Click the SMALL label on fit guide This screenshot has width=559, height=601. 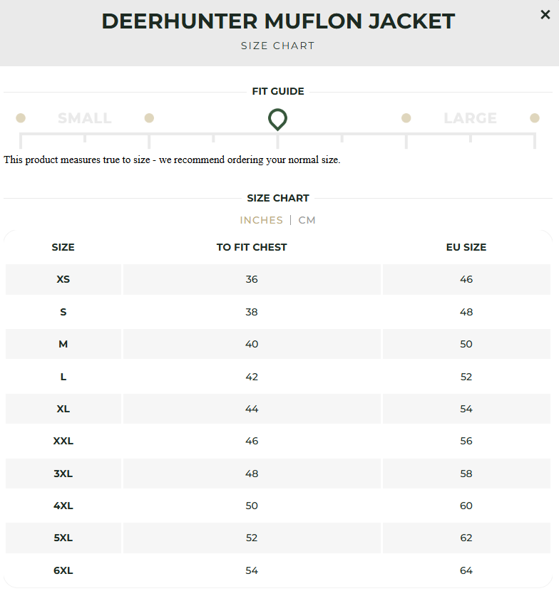click(x=84, y=117)
